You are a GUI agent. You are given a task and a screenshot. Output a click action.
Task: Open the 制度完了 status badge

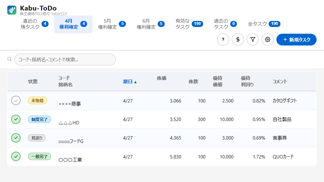pos(39,119)
